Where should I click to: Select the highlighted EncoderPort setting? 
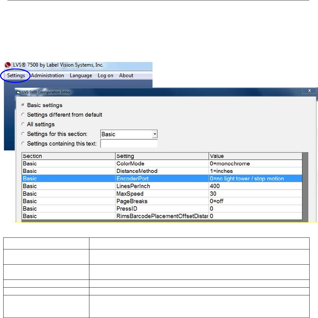pyautogui.click(x=162, y=179)
